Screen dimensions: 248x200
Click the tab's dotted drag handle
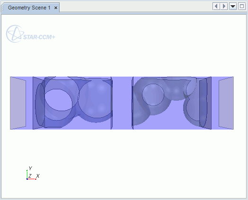click(x=2, y=8)
